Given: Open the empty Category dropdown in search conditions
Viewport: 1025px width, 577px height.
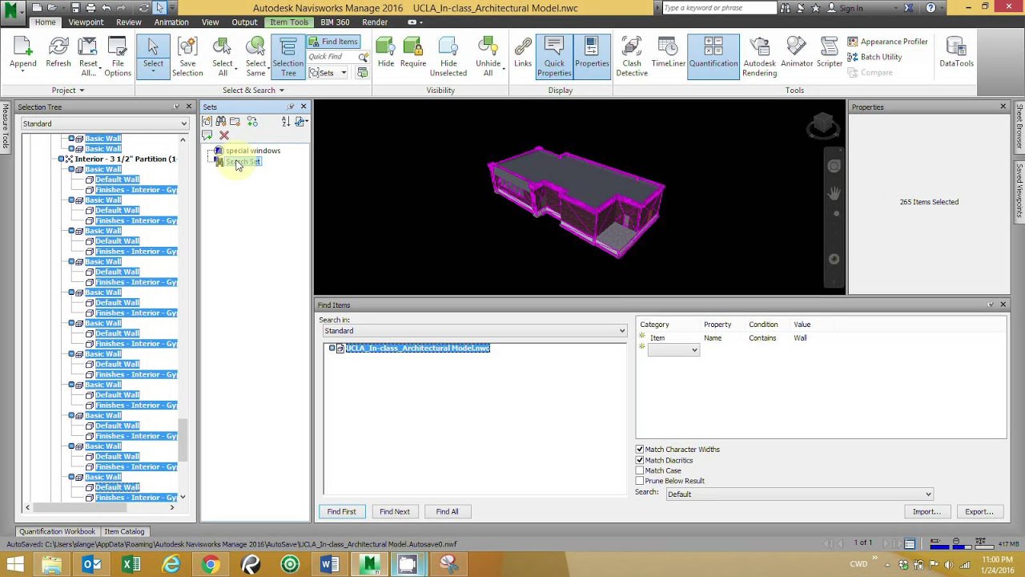Looking at the screenshot, I should click(673, 350).
